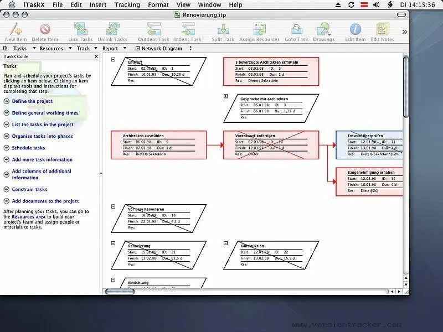The width and height of the screenshot is (443, 332).
Task: Collapse the Vor dem Renovieren summary task
Action: pyautogui.click(x=113, y=206)
